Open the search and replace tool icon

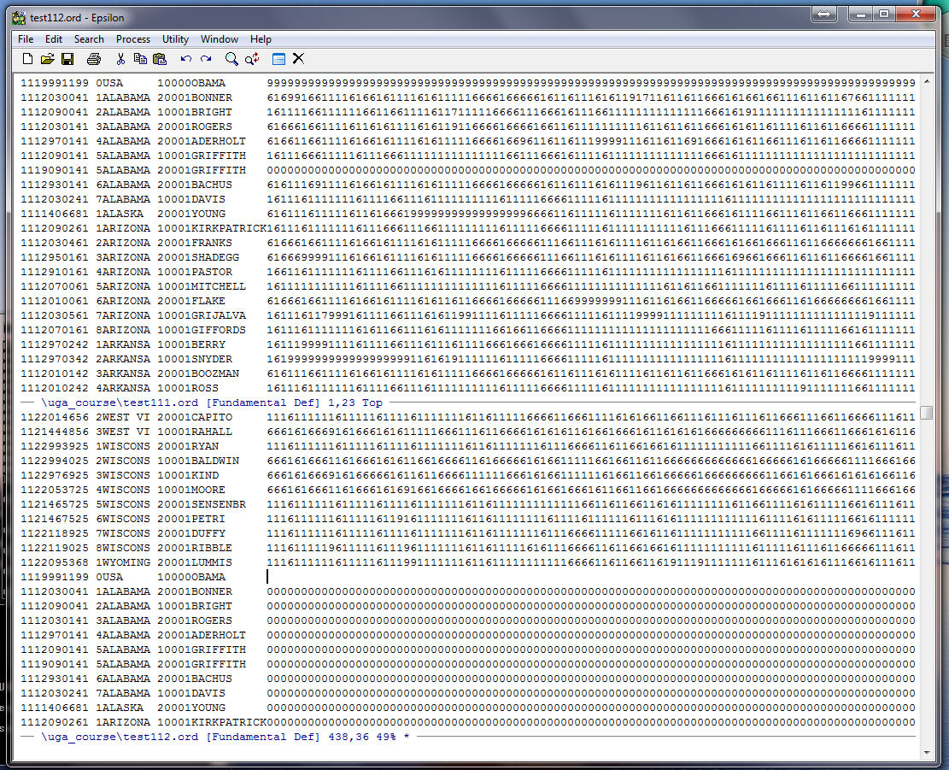(252, 59)
